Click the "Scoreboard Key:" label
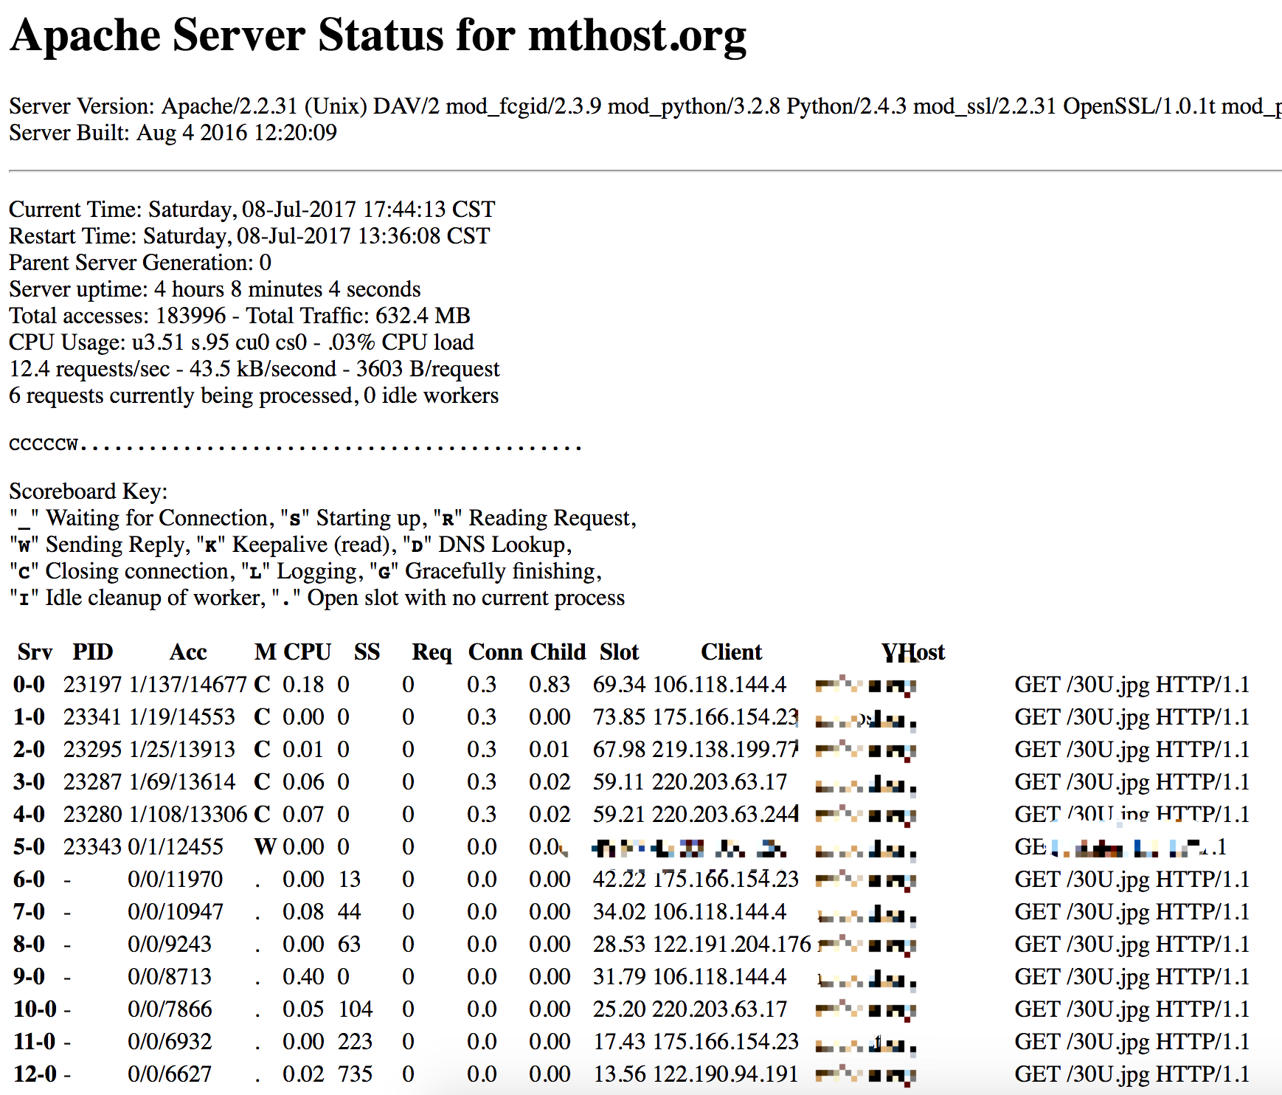This screenshot has height=1095, width=1282. tap(89, 491)
